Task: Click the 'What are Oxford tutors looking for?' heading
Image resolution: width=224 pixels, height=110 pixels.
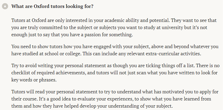Action: point(52,6)
